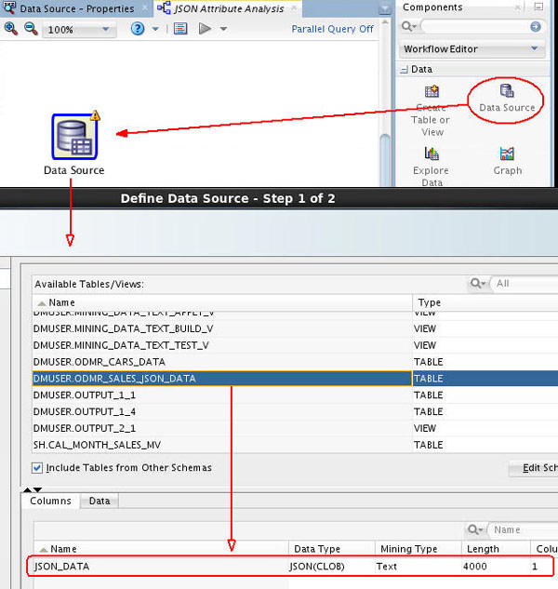The height and width of the screenshot is (589, 558).
Task: Select SH.CAL_MONTH_SALES_MV table row
Action: 295,445
